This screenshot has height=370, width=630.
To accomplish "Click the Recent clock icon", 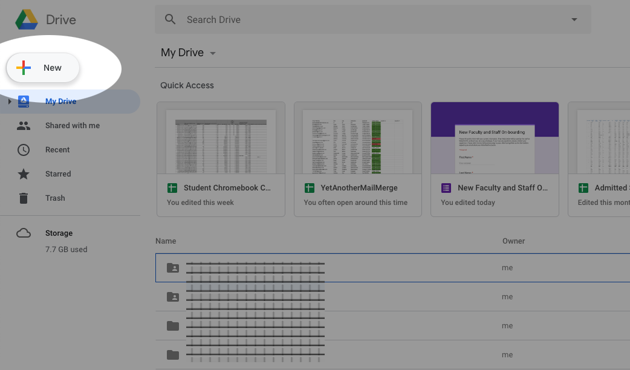I will coord(24,150).
